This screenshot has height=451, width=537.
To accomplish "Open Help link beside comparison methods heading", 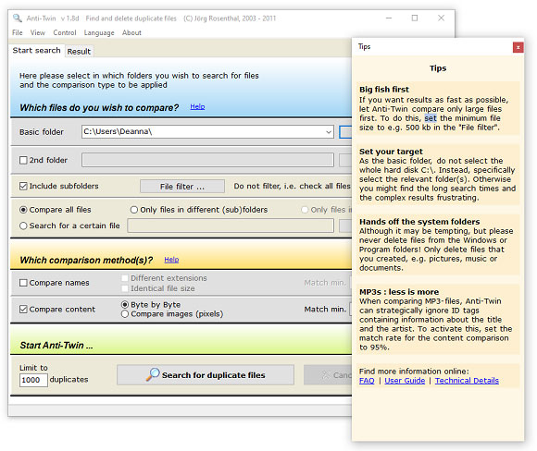I will coord(171,260).
